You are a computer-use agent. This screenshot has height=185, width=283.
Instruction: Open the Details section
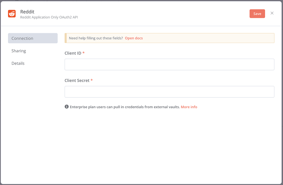click(18, 63)
